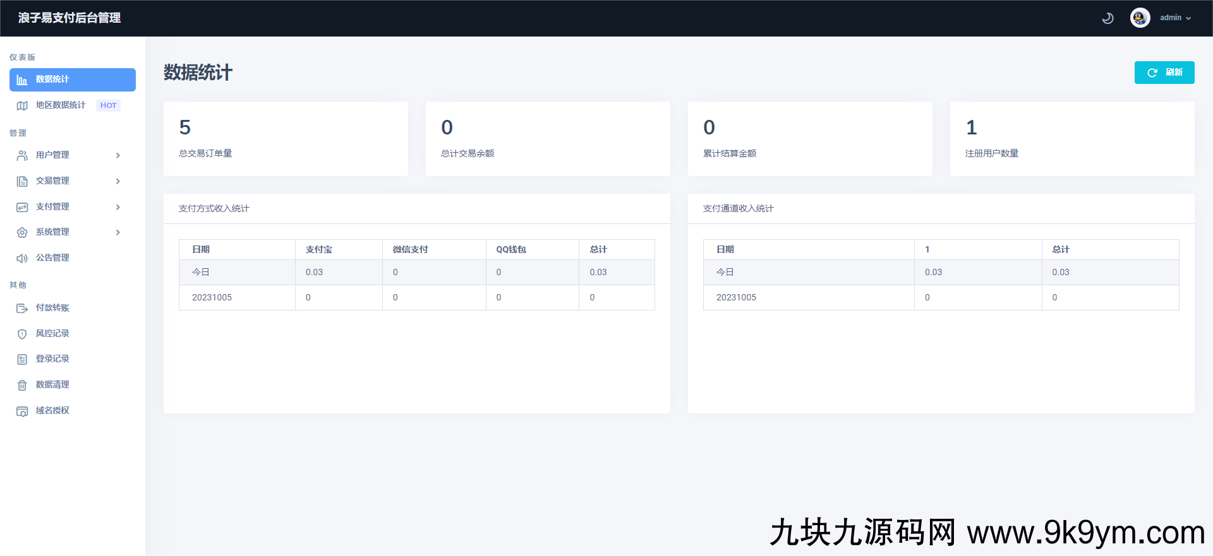Click the admin avatar image
This screenshot has width=1213, height=556.
pyautogui.click(x=1140, y=18)
